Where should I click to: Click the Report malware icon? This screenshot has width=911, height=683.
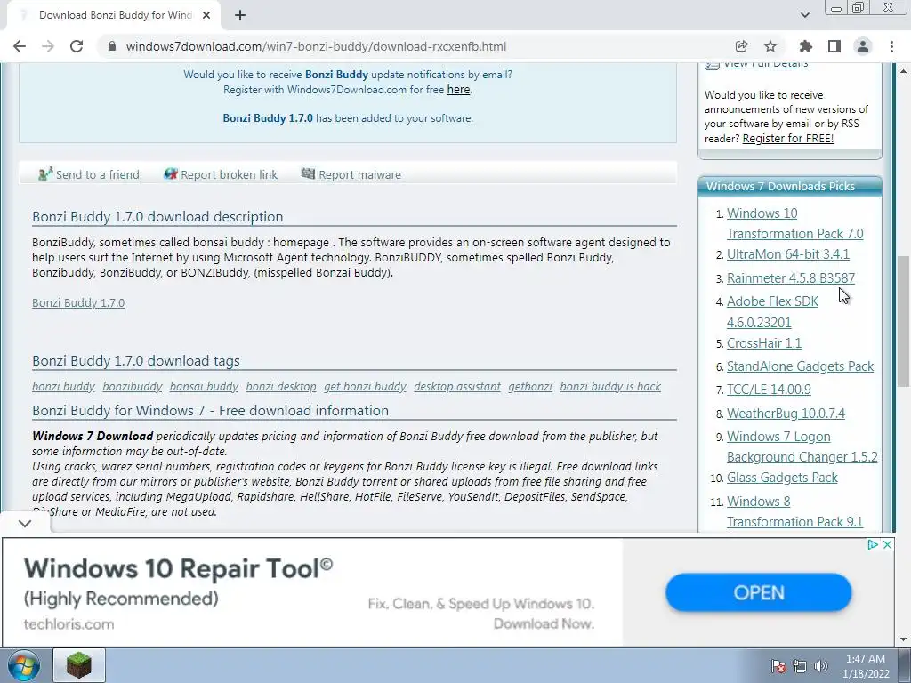308,173
